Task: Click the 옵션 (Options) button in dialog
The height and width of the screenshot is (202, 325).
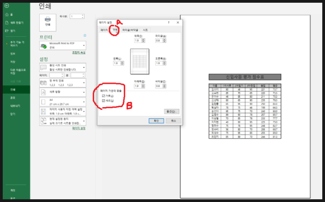Action: coord(171,112)
